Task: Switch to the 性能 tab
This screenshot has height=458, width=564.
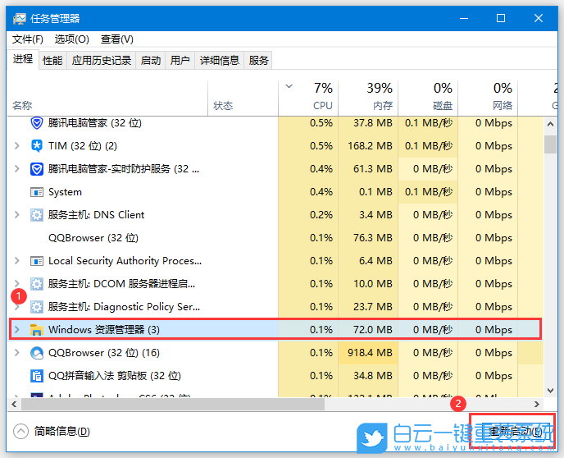Action: (52, 61)
